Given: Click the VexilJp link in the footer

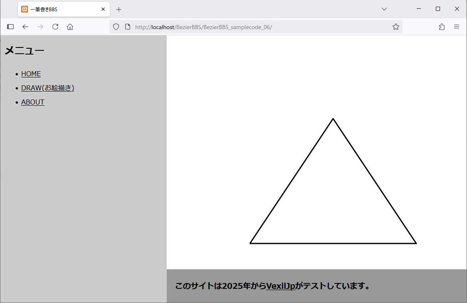Looking at the screenshot, I should 280,286.
